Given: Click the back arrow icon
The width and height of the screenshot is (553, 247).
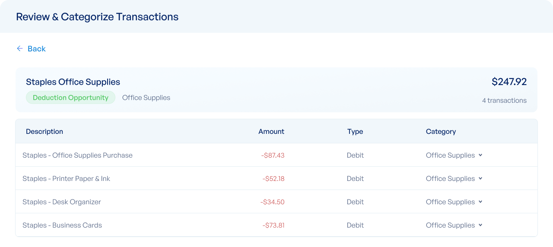Looking at the screenshot, I should [19, 49].
